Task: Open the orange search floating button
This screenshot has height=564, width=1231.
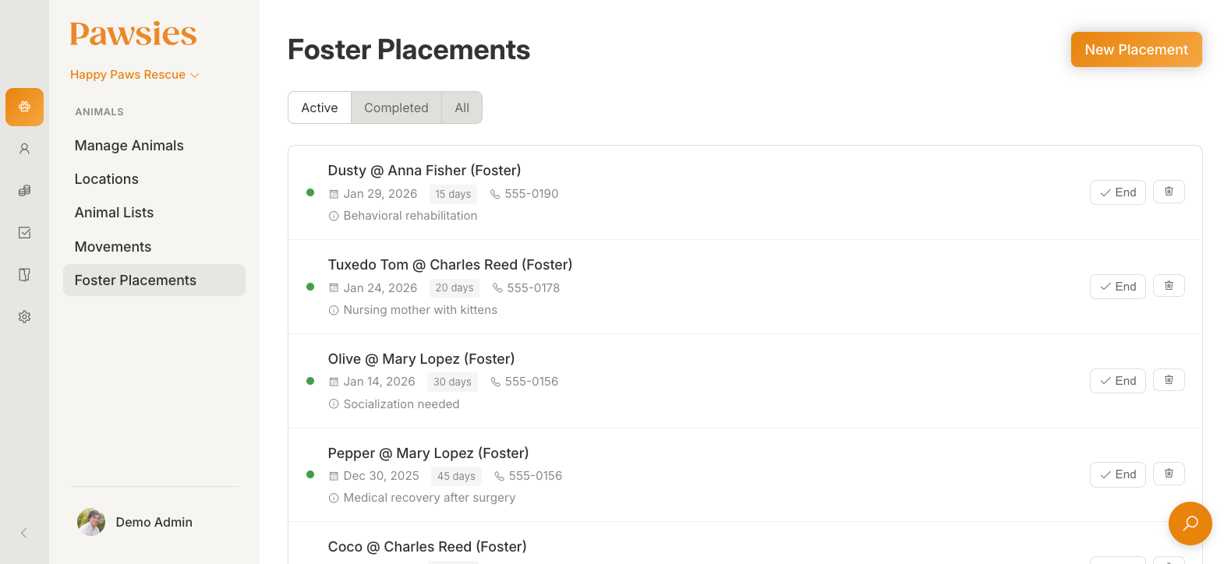Action: coord(1190,523)
